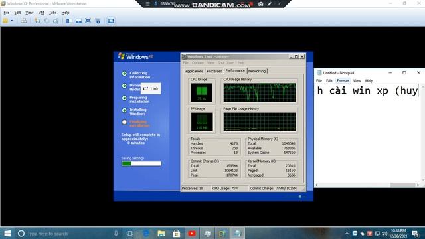Open VMware File menu
Image resolution: width=425 pixels, height=239 pixels.
tap(7, 13)
